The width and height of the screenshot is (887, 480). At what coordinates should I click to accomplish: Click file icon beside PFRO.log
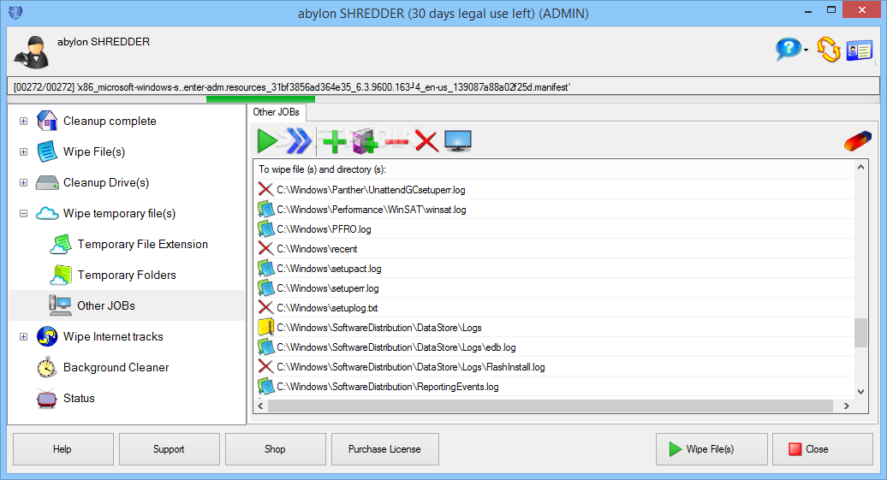point(266,229)
